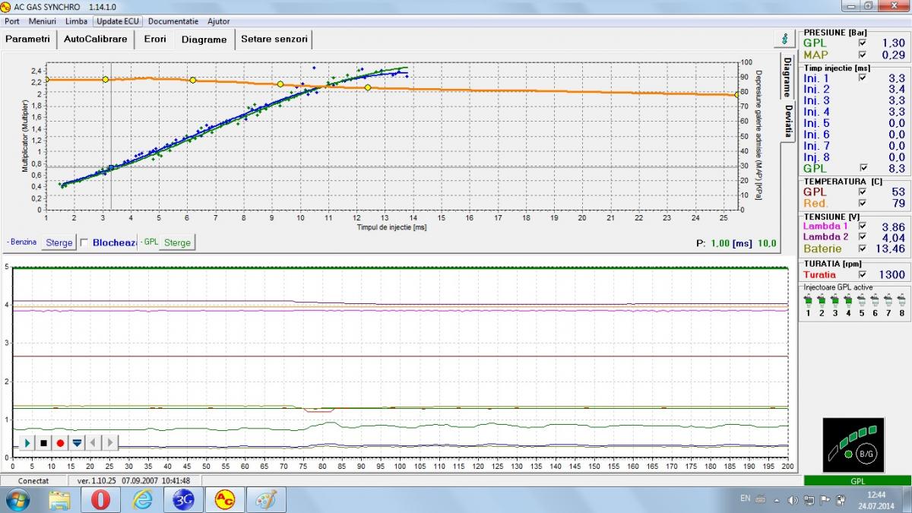
Task: Uncheck the MAP pressure checkbox
Action: (x=862, y=55)
